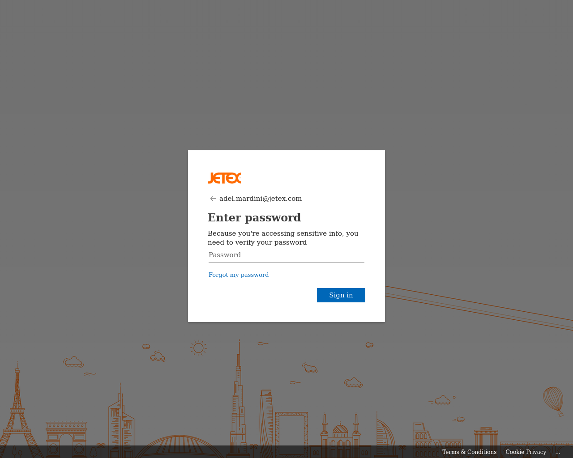Click the sun illustration in the background
The width and height of the screenshot is (573, 458).
(198, 348)
